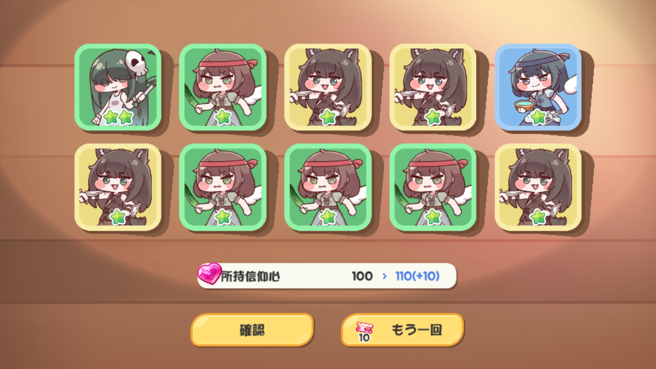
Task: Choose the fourth bottom-row red-headband card
Action: [x=433, y=187]
